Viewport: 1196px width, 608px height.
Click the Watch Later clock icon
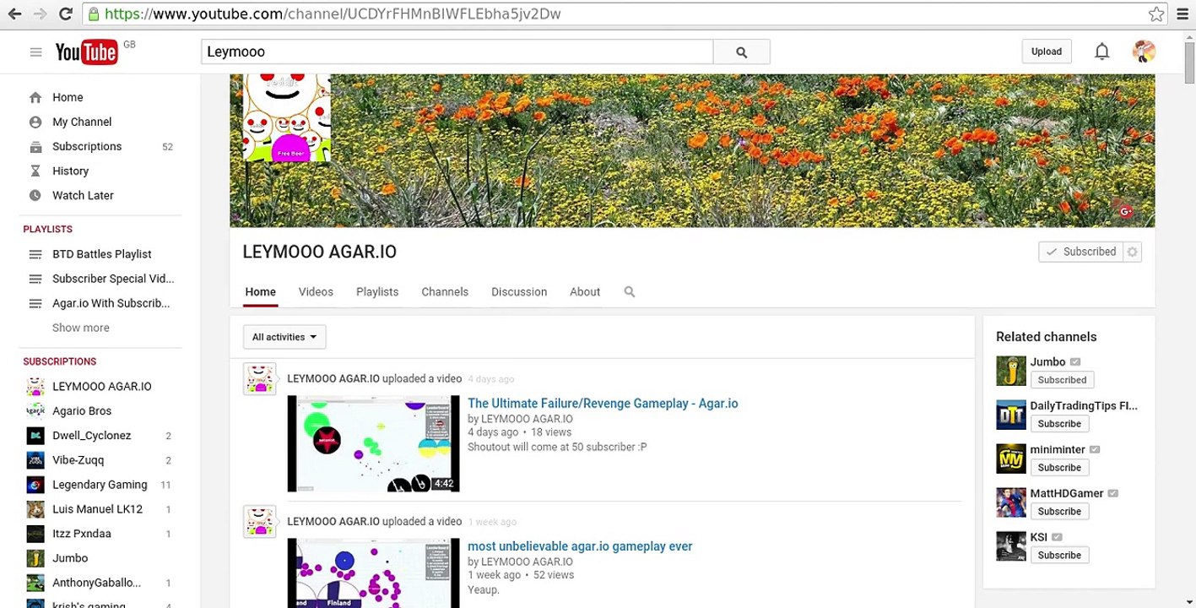[35, 195]
